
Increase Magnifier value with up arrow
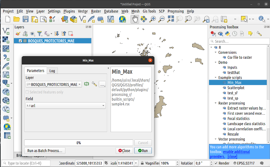click(x=178, y=162)
